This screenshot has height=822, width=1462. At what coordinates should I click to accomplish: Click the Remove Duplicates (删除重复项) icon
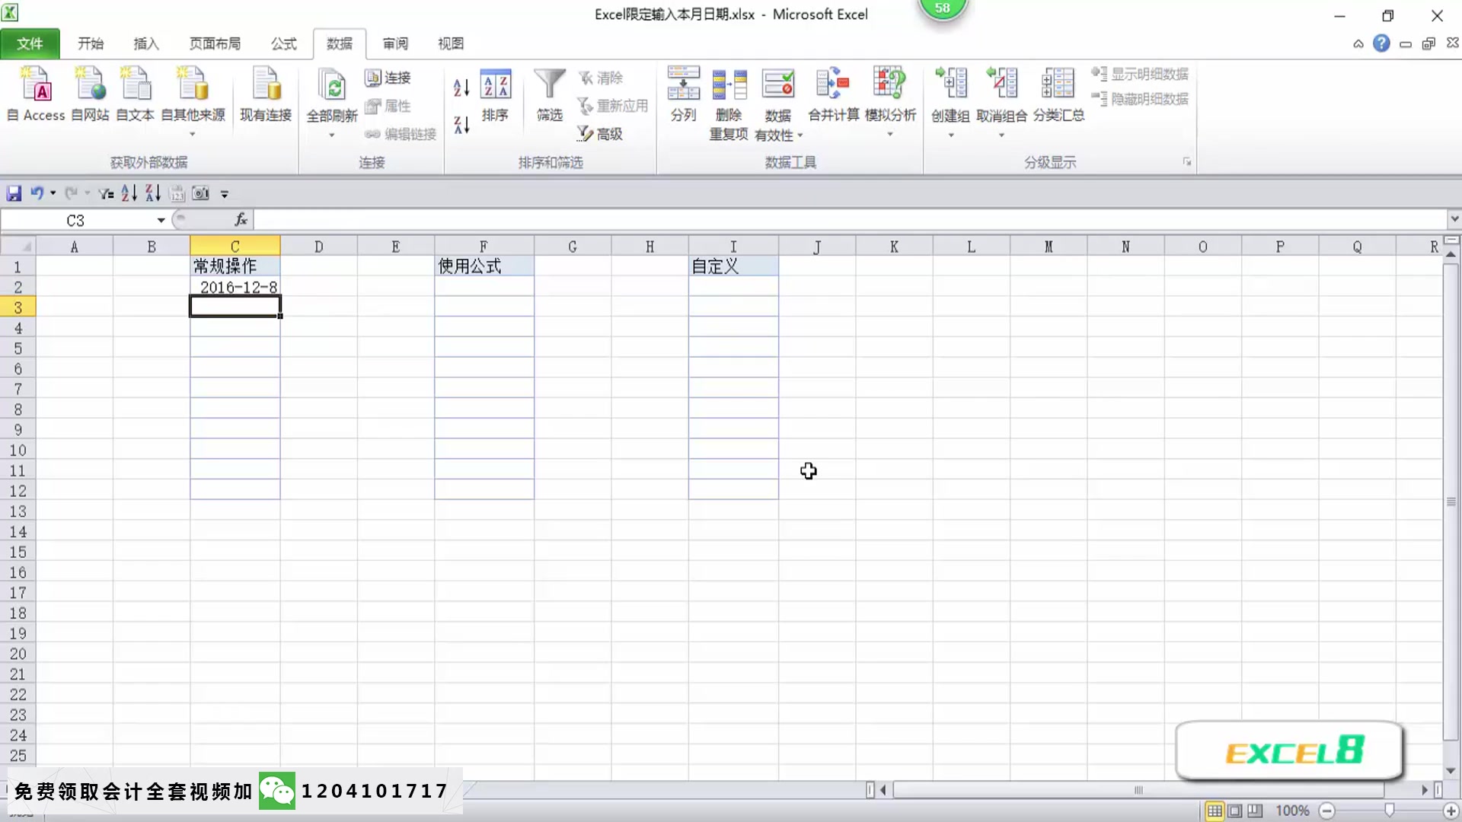[x=729, y=85]
